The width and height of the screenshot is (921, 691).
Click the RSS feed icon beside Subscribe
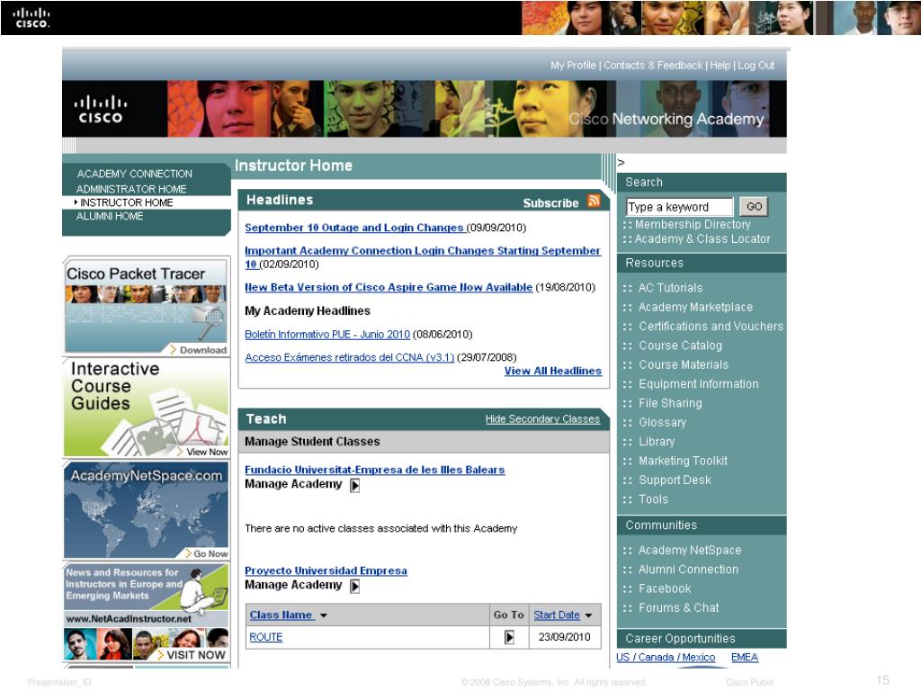(594, 201)
